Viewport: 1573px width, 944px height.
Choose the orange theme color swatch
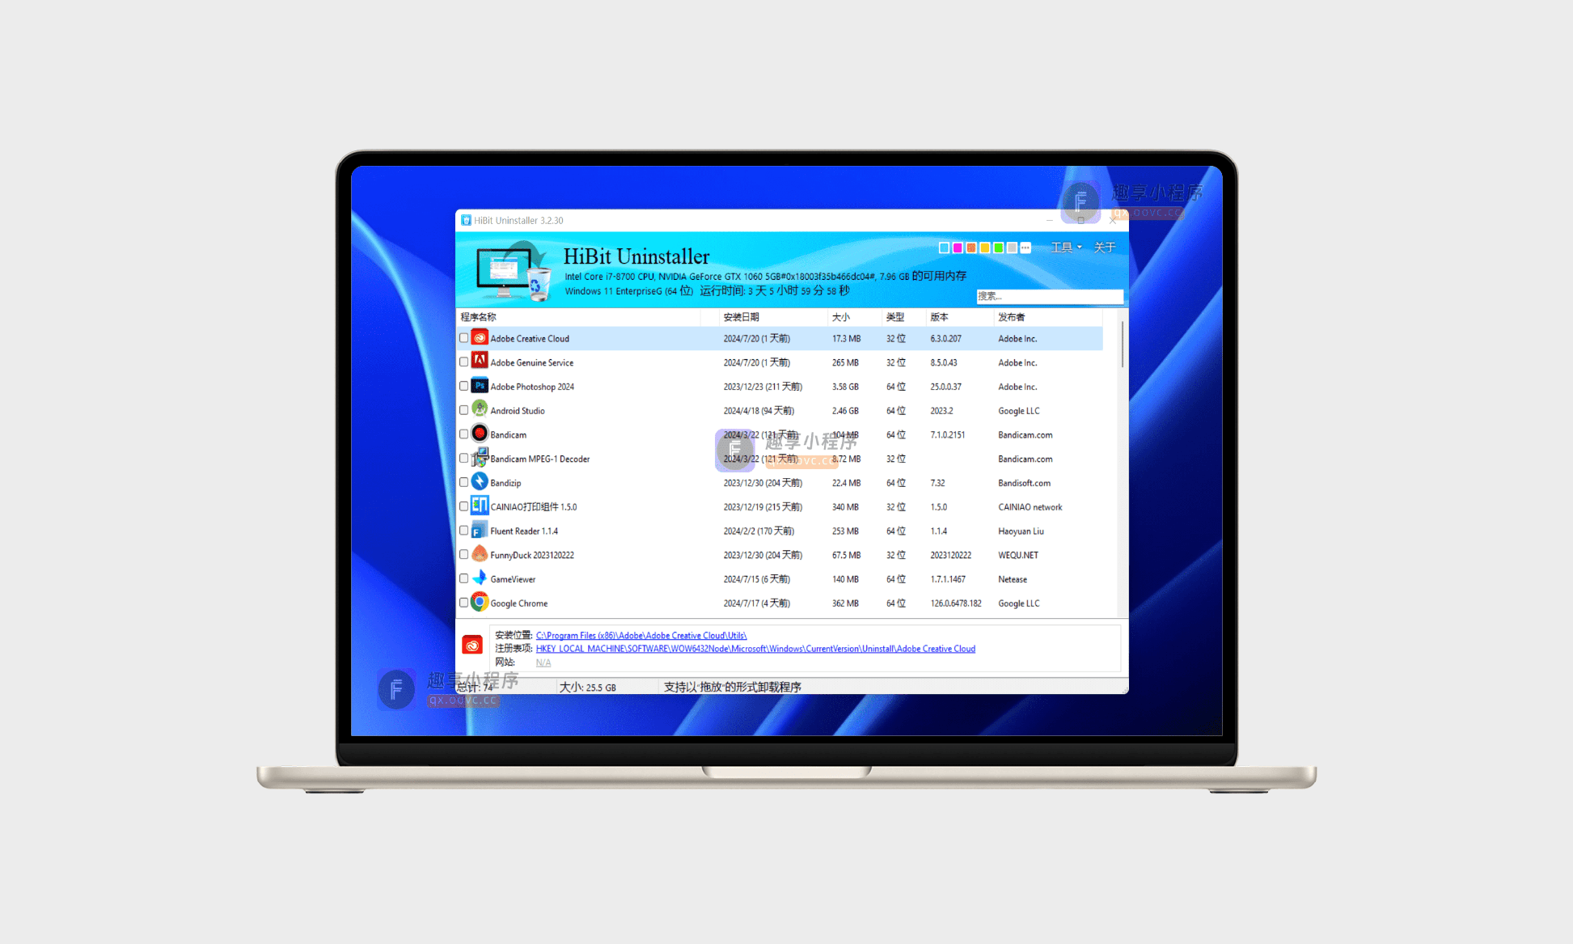click(971, 248)
